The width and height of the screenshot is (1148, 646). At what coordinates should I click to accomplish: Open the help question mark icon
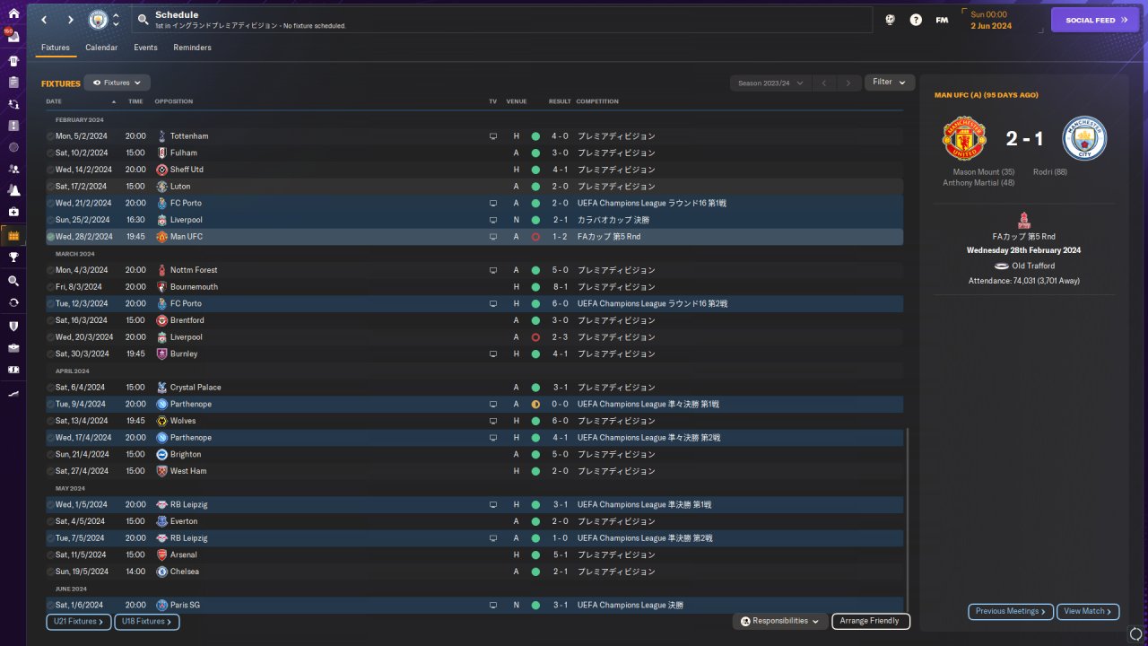point(916,20)
